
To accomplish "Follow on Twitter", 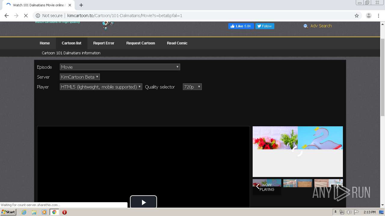I will (x=265, y=26).
